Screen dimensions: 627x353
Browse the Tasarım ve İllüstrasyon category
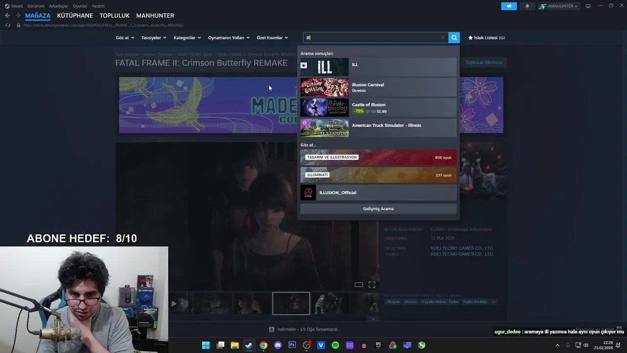point(378,157)
